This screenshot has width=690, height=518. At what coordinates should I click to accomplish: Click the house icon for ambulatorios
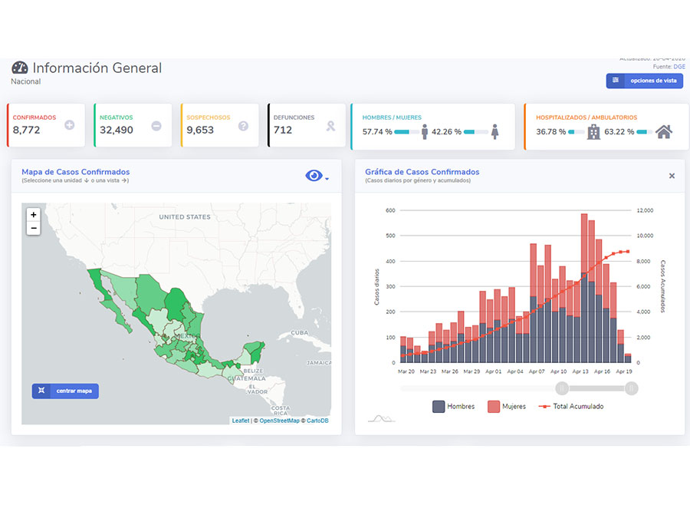[664, 132]
